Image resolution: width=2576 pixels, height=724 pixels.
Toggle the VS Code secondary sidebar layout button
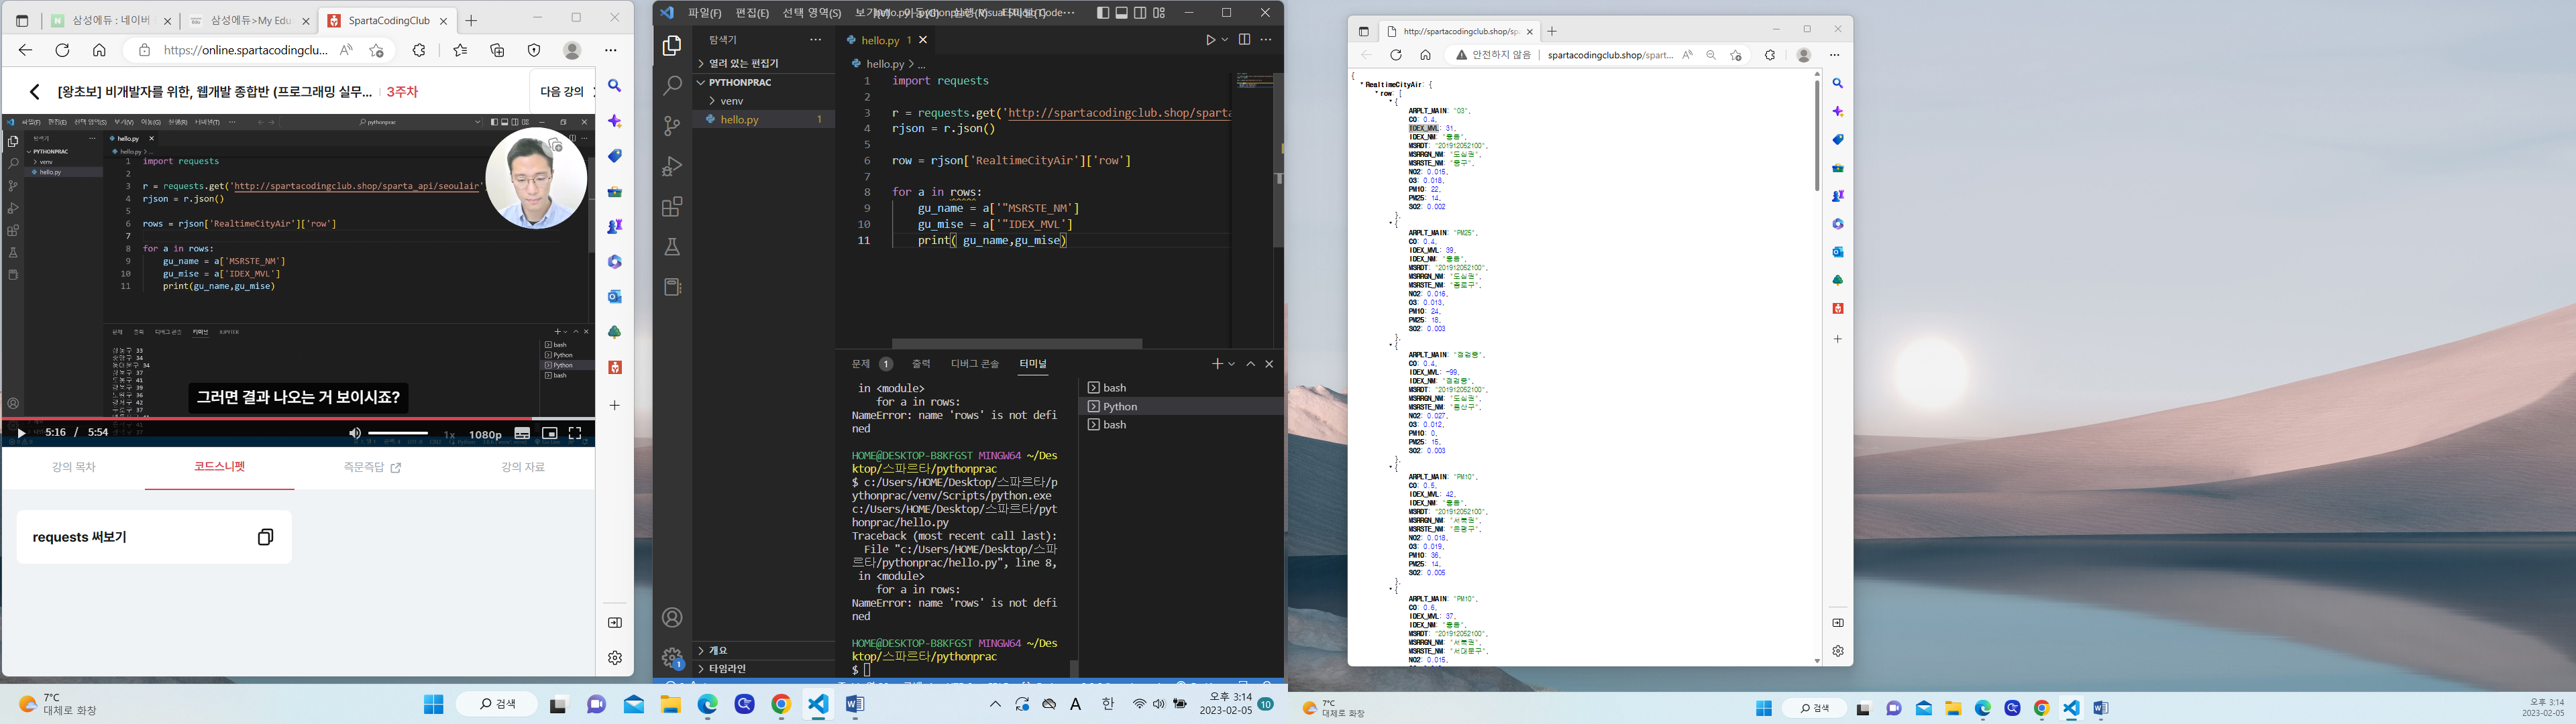(1140, 13)
